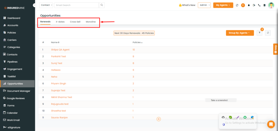Collapse the sidebar with arrow toggle

pyautogui.click(x=35, y=5)
